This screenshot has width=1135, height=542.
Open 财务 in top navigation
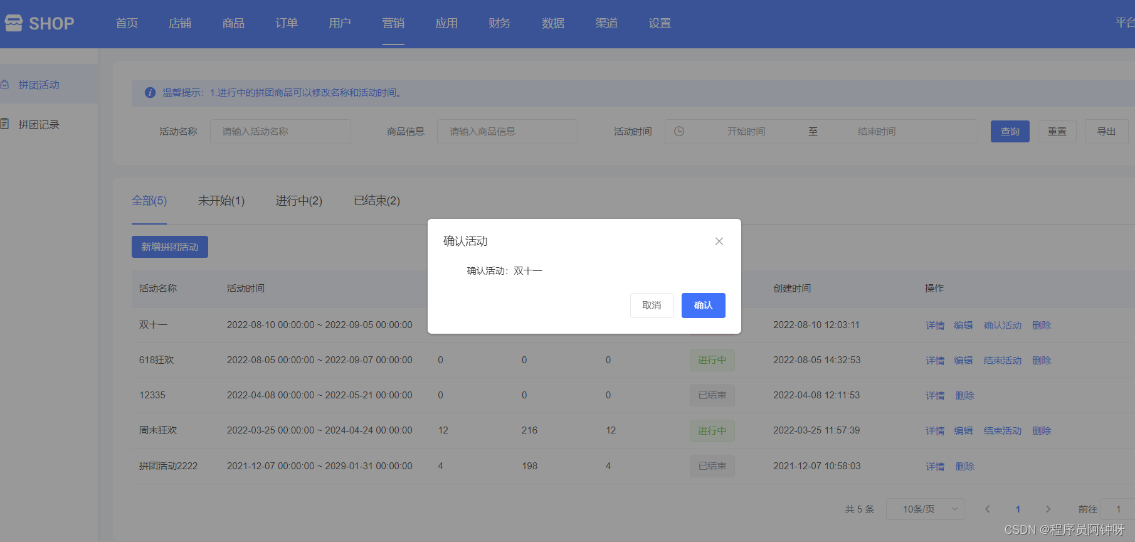(x=500, y=23)
